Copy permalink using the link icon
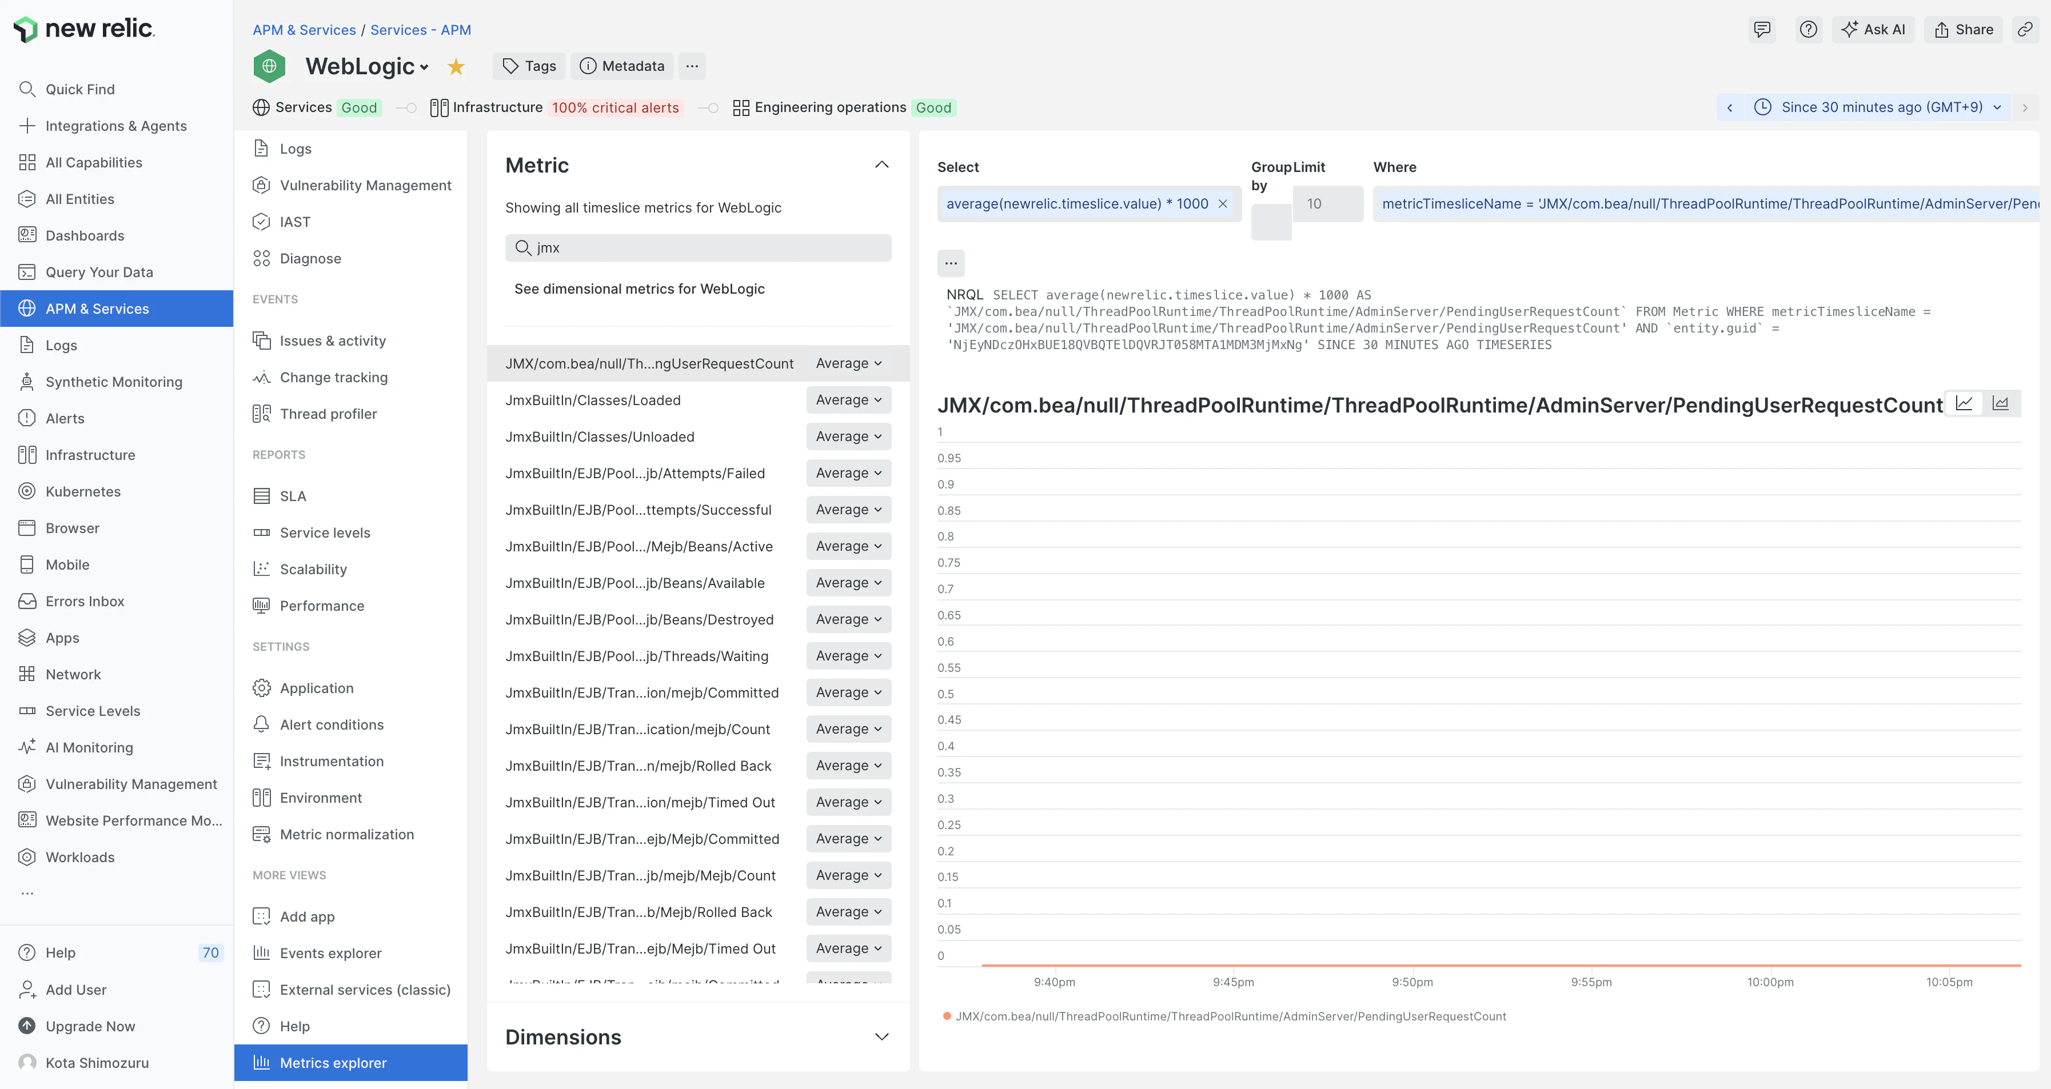 coord(2025,30)
